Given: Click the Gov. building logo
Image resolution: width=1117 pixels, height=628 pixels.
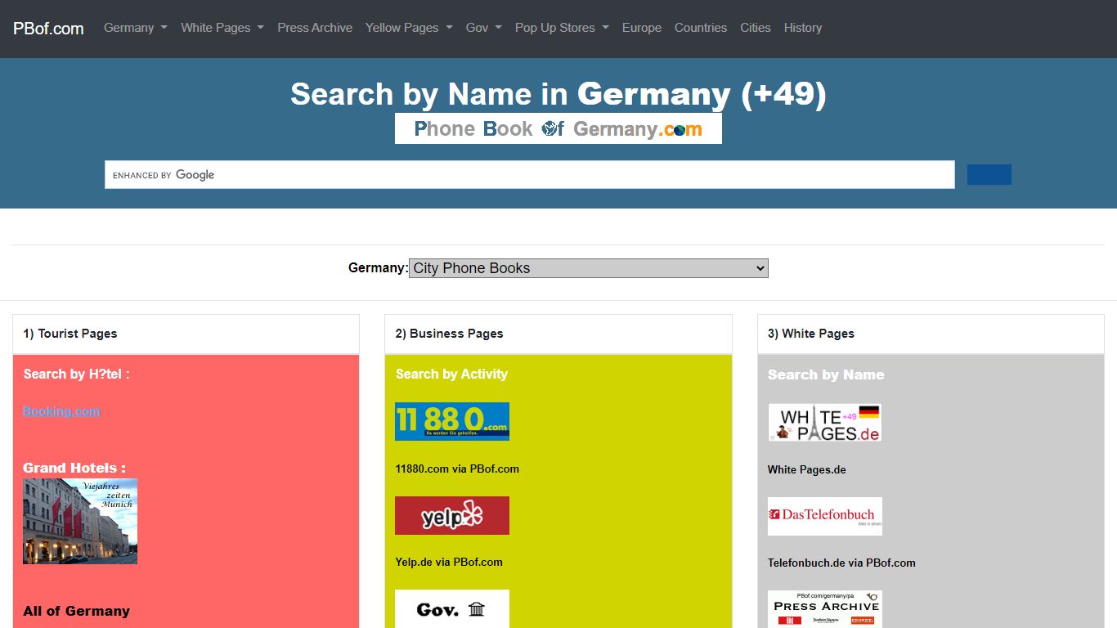Looking at the screenshot, I should pos(452,608).
